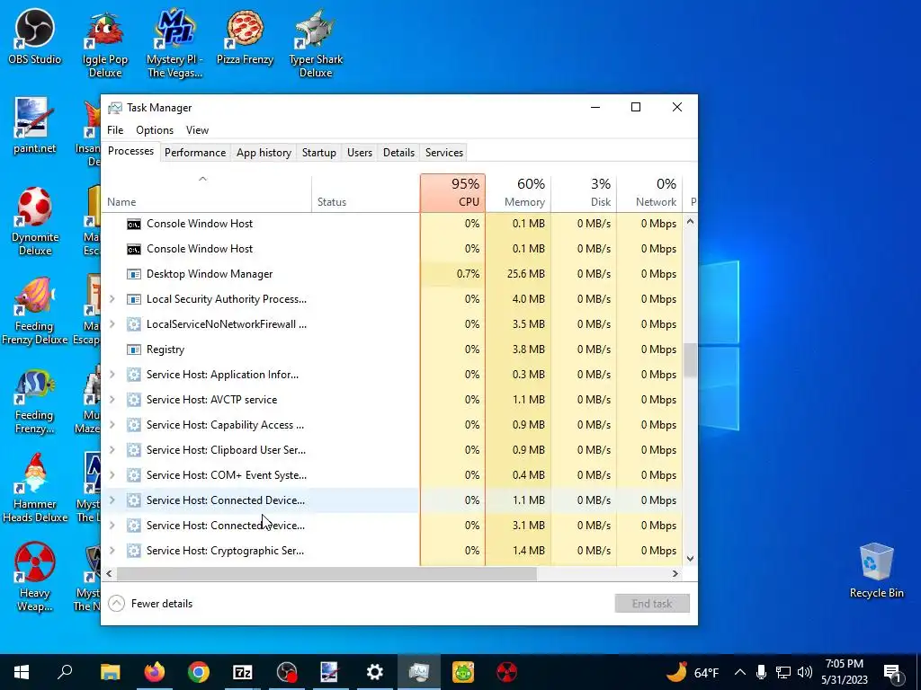
Task: Switch to the App history tab
Action: coord(264,153)
